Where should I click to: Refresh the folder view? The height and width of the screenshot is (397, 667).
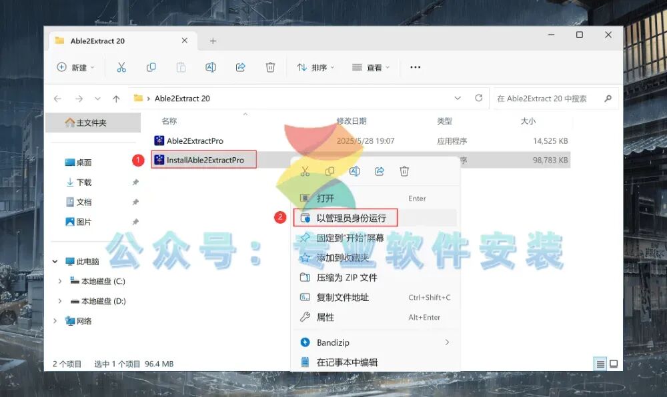[x=478, y=98]
